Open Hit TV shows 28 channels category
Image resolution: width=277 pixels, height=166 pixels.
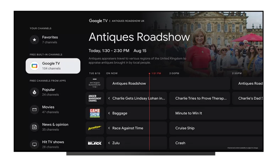(x=53, y=144)
